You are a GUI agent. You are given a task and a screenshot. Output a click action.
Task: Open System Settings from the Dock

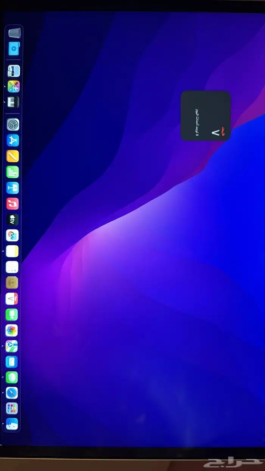click(x=13, y=125)
